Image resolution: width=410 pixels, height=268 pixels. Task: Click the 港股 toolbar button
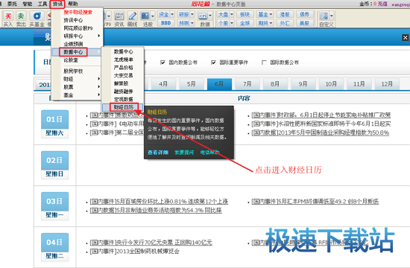(285, 14)
